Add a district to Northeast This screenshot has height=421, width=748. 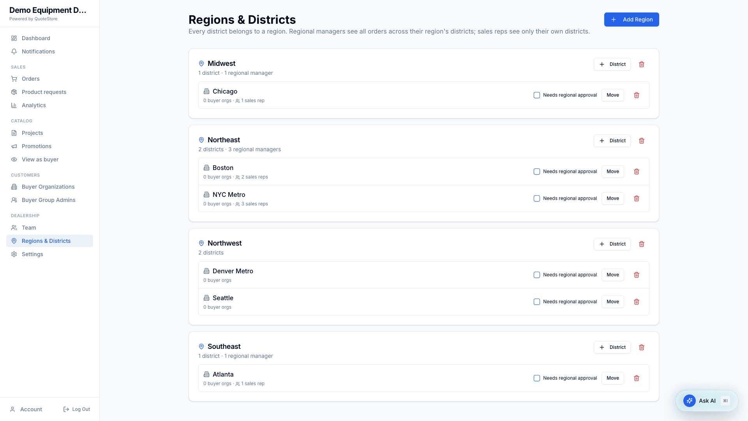[x=612, y=141]
